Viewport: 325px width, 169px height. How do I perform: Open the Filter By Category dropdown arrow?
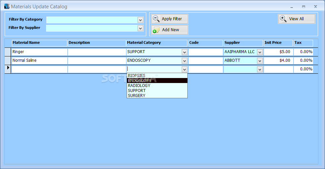point(140,20)
